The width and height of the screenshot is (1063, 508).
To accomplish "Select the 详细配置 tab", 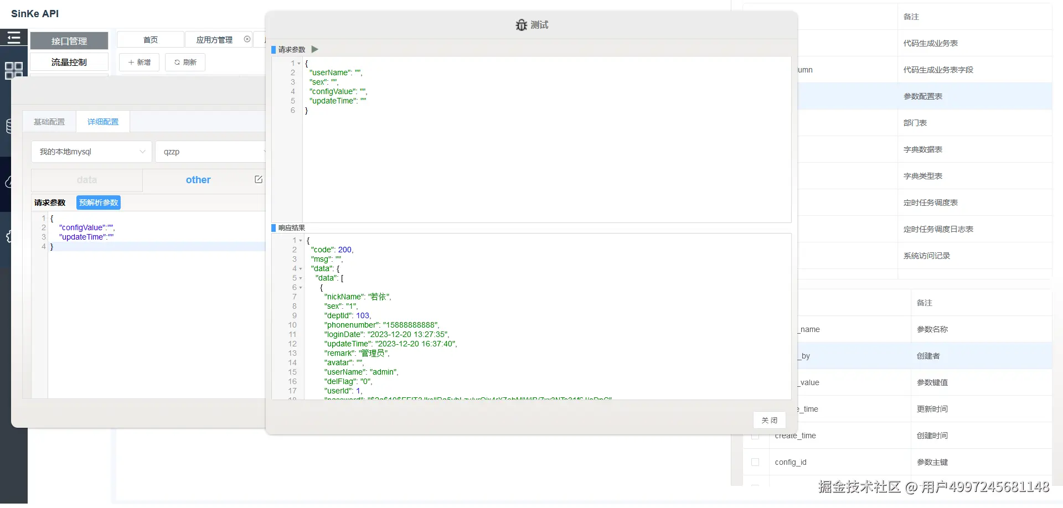I will click(x=103, y=122).
